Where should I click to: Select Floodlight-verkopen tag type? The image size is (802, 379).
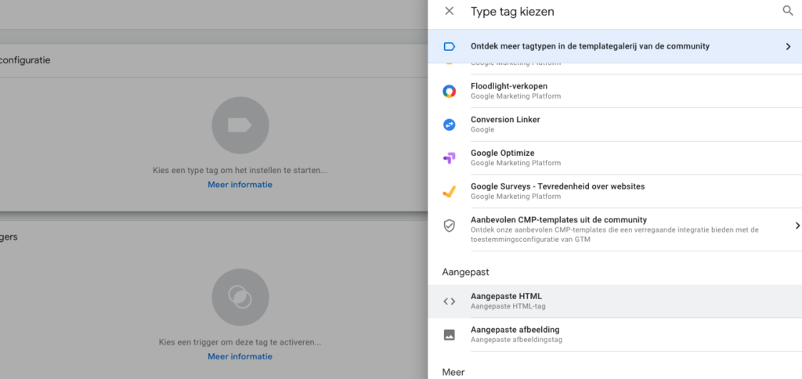[615, 91]
